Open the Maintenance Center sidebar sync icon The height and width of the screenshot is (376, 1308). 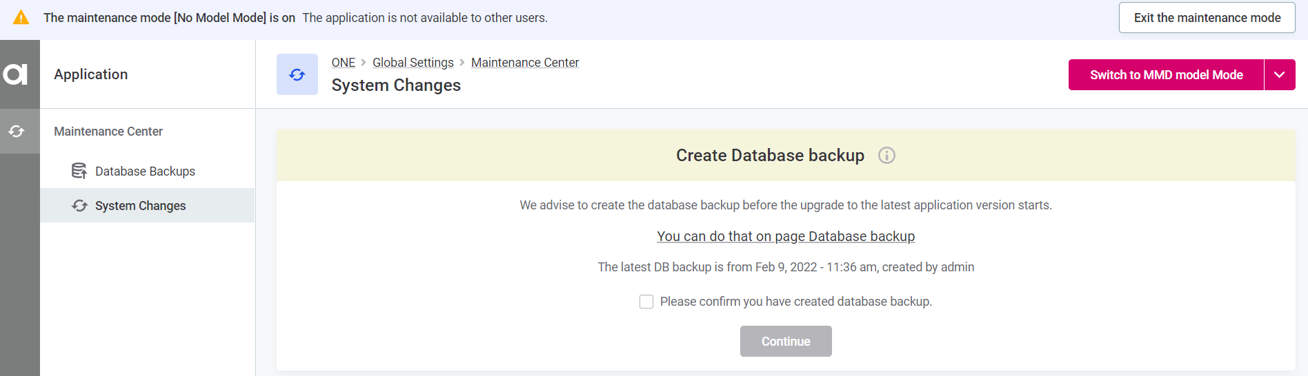(x=17, y=131)
